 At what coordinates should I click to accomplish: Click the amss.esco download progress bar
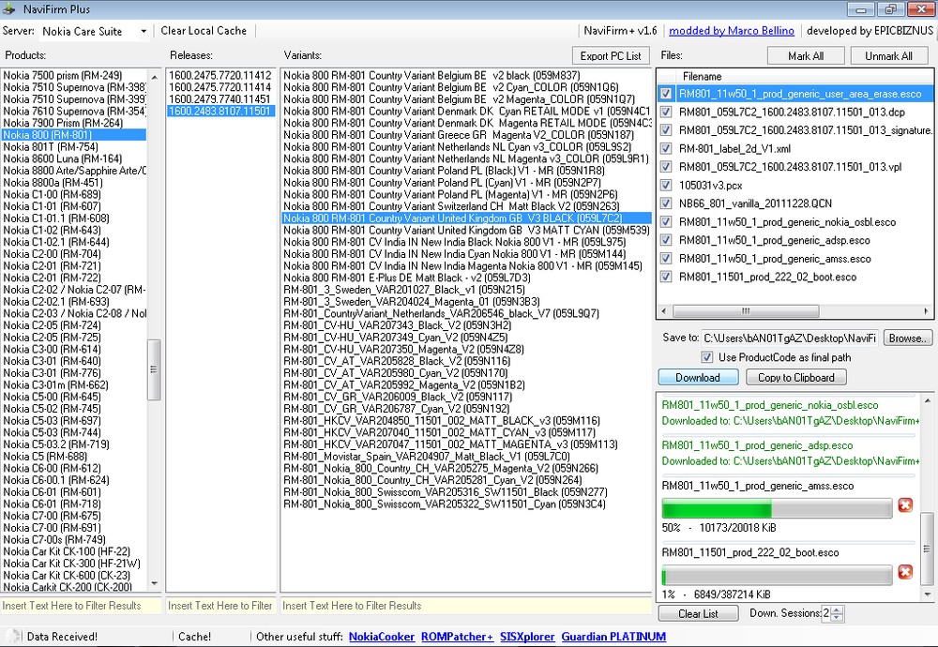(x=777, y=509)
